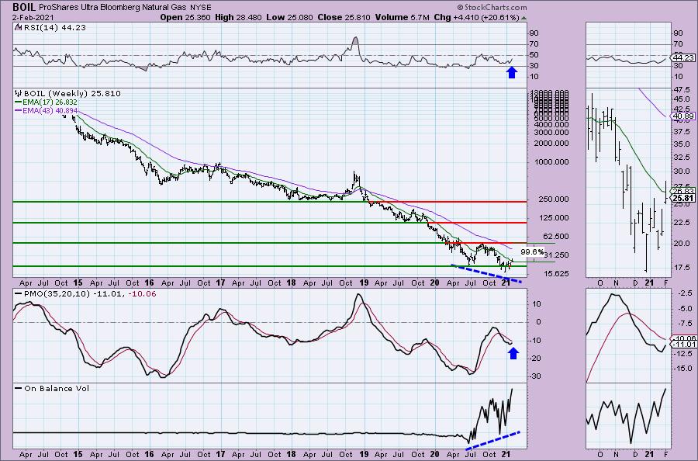The height and width of the screenshot is (461, 698).
Task: Click the RSI(14) 44.23 indicator label
Action: [55, 27]
